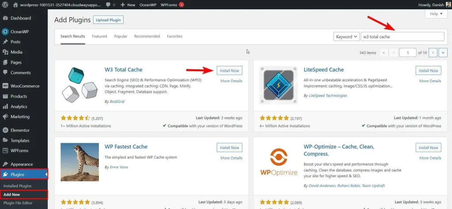
Task: Go to next results page arrow
Action: [x=433, y=53]
